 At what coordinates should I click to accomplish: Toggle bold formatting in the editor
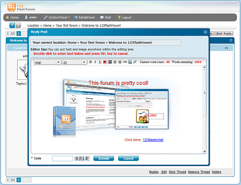pos(90,62)
